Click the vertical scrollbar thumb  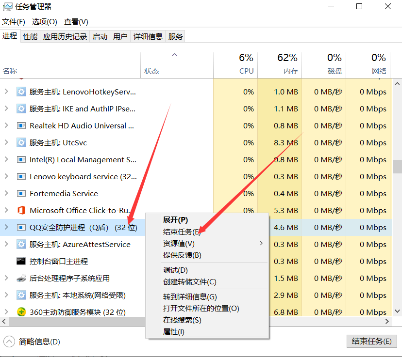(397, 167)
